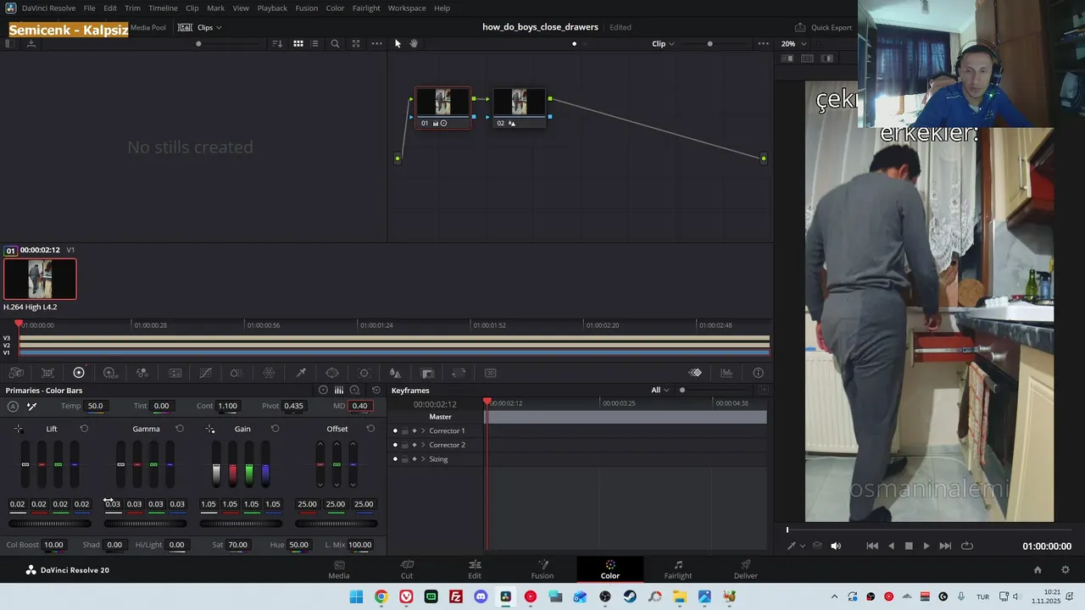The height and width of the screenshot is (610, 1085).
Task: Open the viewer 20% zoom dropdown
Action: pos(793,43)
